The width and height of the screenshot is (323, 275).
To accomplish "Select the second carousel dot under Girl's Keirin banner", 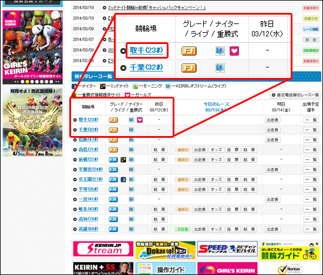I will (27, 82).
